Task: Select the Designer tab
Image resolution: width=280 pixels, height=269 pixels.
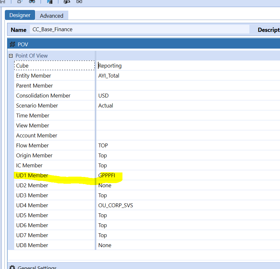Action: (x=20, y=15)
